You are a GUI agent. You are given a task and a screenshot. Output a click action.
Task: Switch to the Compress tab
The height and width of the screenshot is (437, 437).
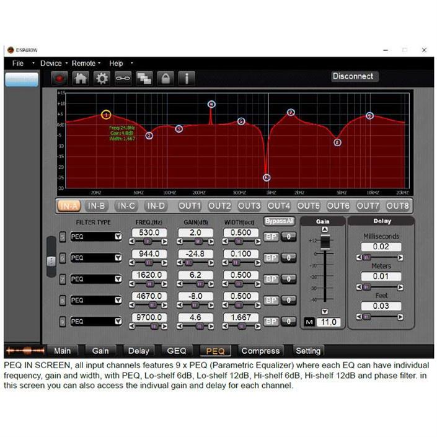(260, 351)
